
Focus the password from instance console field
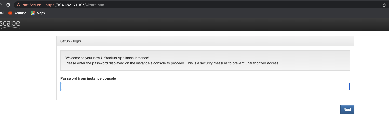click(205, 87)
